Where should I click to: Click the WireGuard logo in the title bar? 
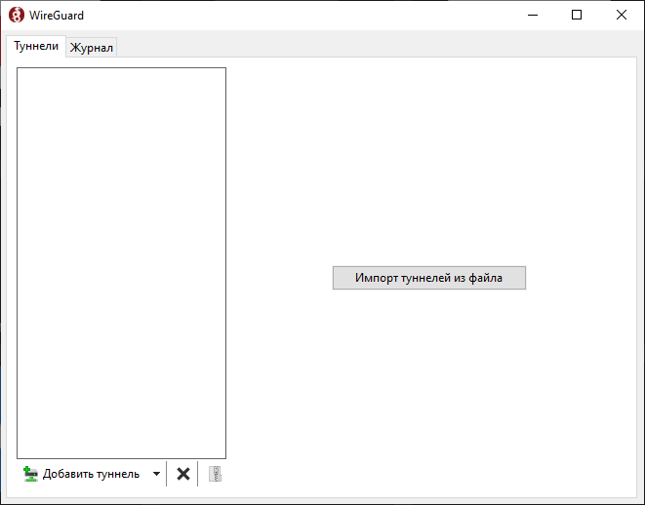tap(17, 15)
